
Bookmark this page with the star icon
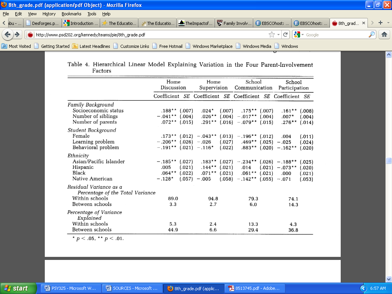click(272, 35)
